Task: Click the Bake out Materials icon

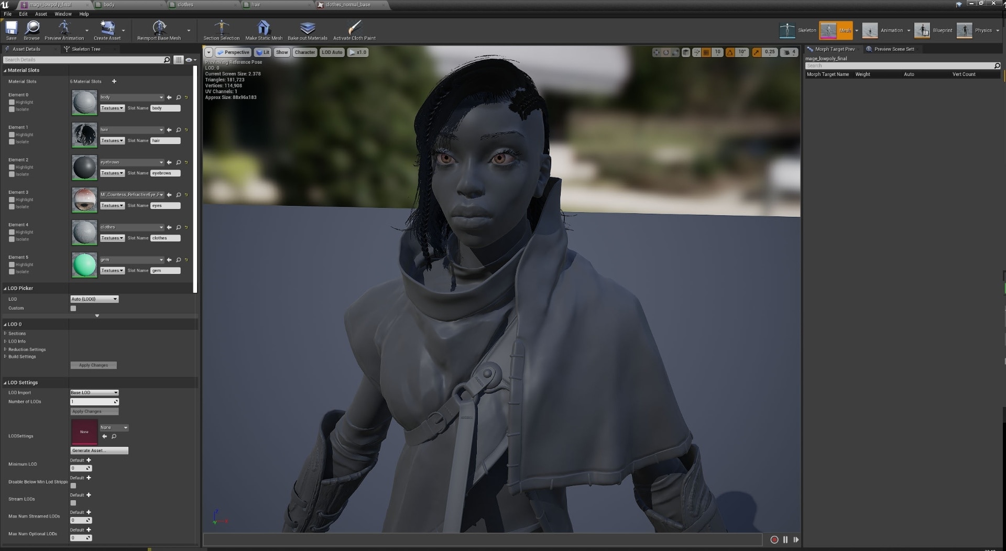Action: tap(308, 28)
